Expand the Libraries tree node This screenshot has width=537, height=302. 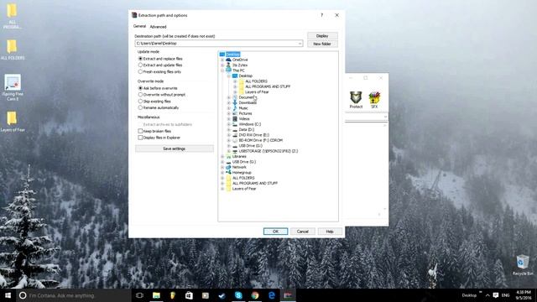[x=222, y=157]
